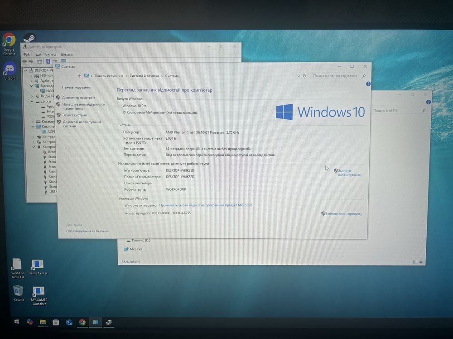Click the control panel search field

pos(335,76)
